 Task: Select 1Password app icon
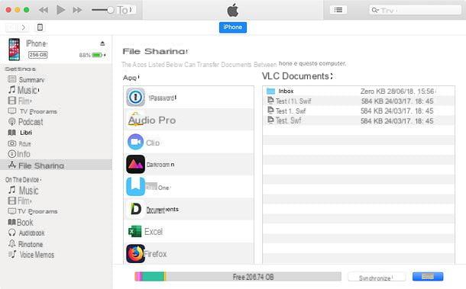[x=135, y=97]
